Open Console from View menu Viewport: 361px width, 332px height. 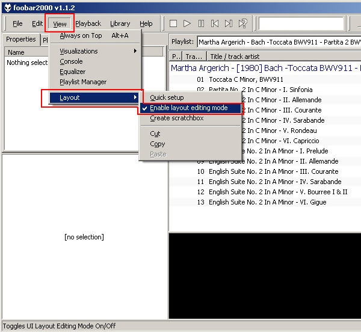tap(95, 61)
